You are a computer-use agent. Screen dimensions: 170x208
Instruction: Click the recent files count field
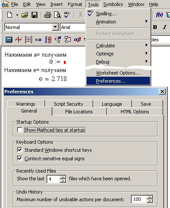click(x=53, y=179)
